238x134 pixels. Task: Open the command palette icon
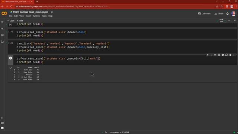tap(2, 123)
